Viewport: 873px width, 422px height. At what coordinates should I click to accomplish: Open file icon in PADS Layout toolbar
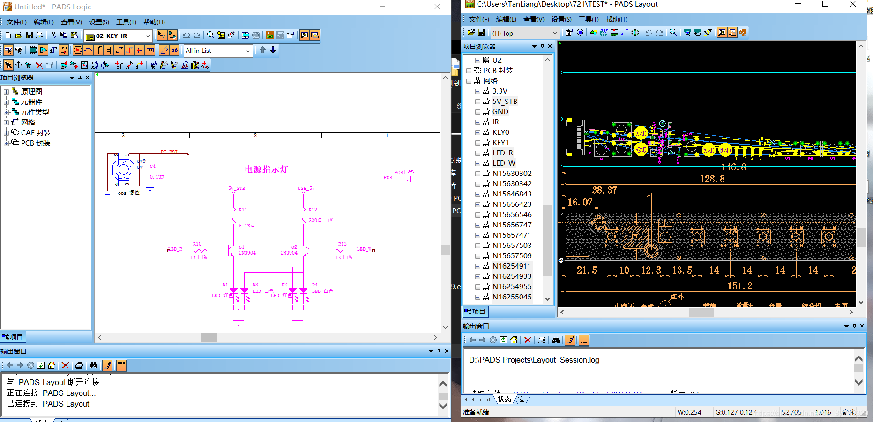pyautogui.click(x=471, y=32)
